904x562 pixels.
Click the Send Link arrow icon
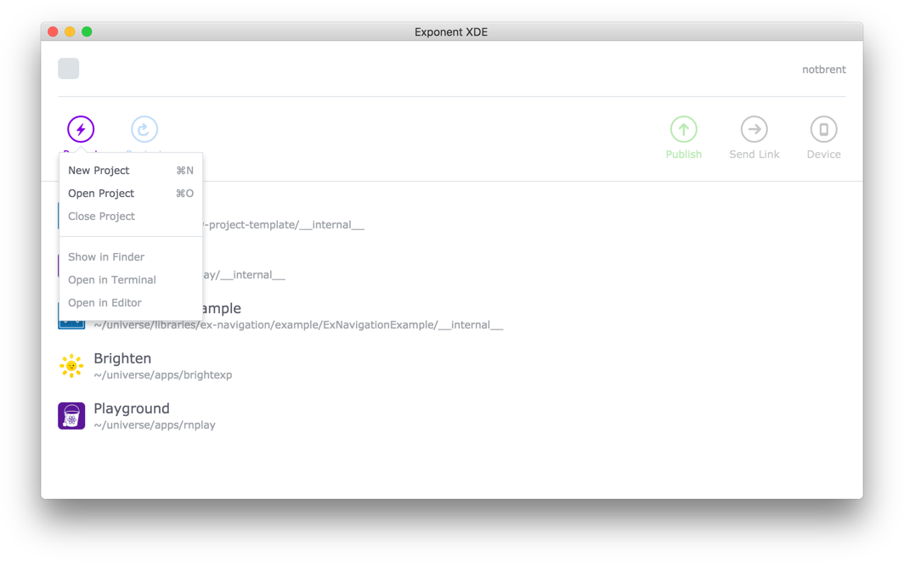tap(754, 129)
